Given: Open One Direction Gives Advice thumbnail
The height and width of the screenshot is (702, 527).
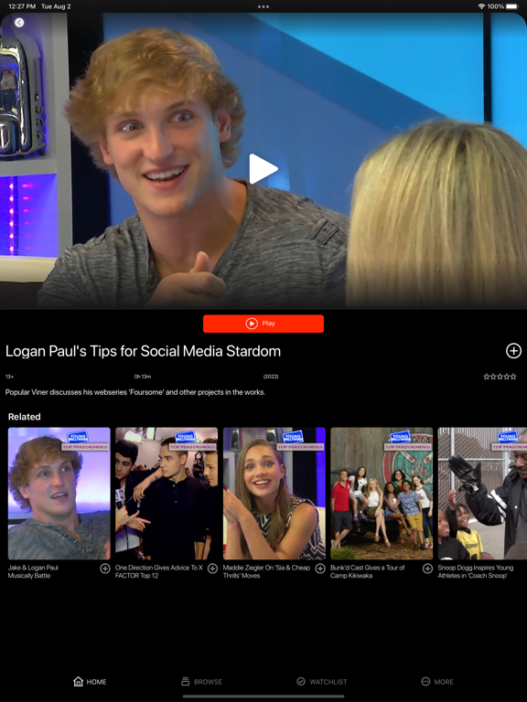Looking at the screenshot, I should (x=167, y=493).
